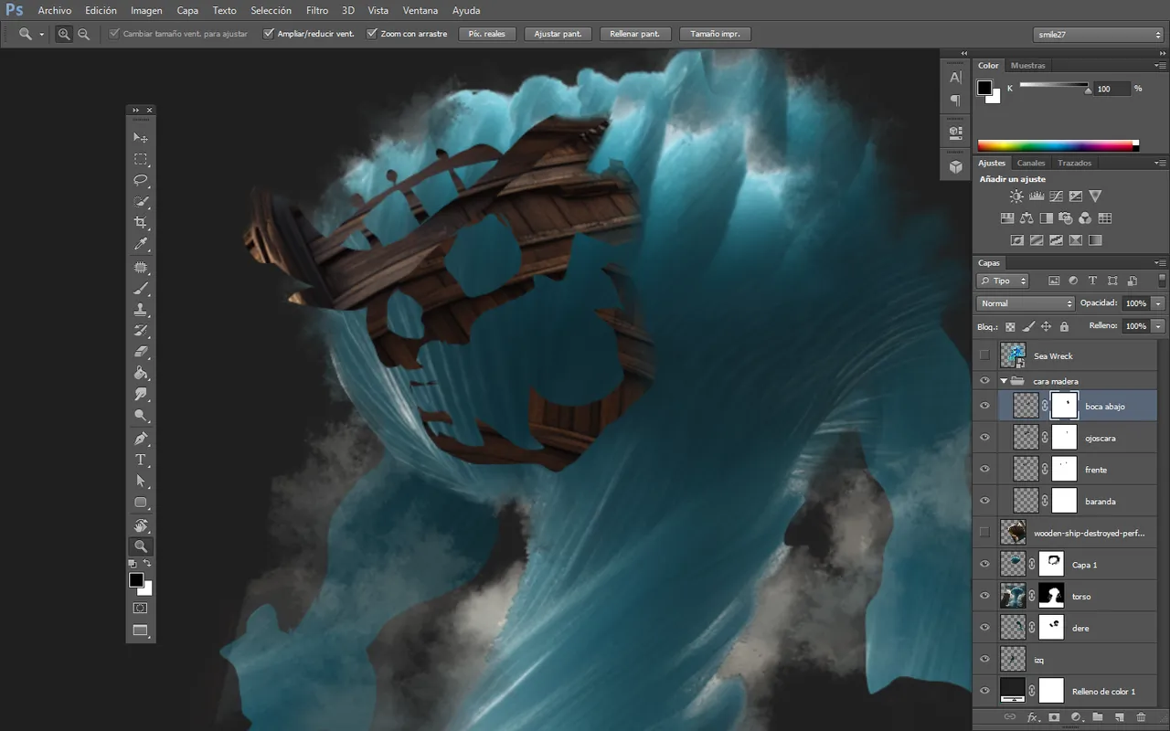Switch to the Canales tab
Viewport: 1170px width, 731px height.
point(1031,163)
